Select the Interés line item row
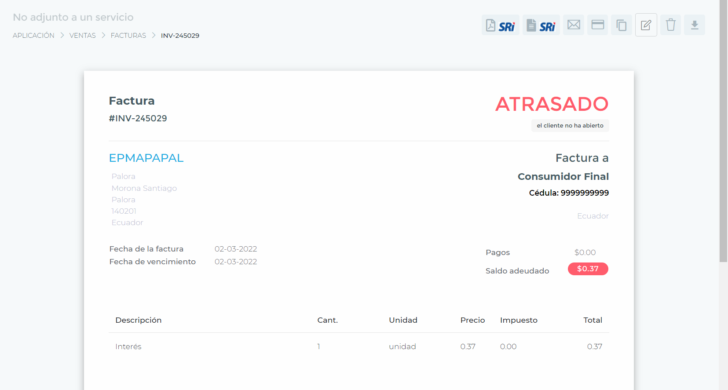728x390 pixels. coord(359,346)
